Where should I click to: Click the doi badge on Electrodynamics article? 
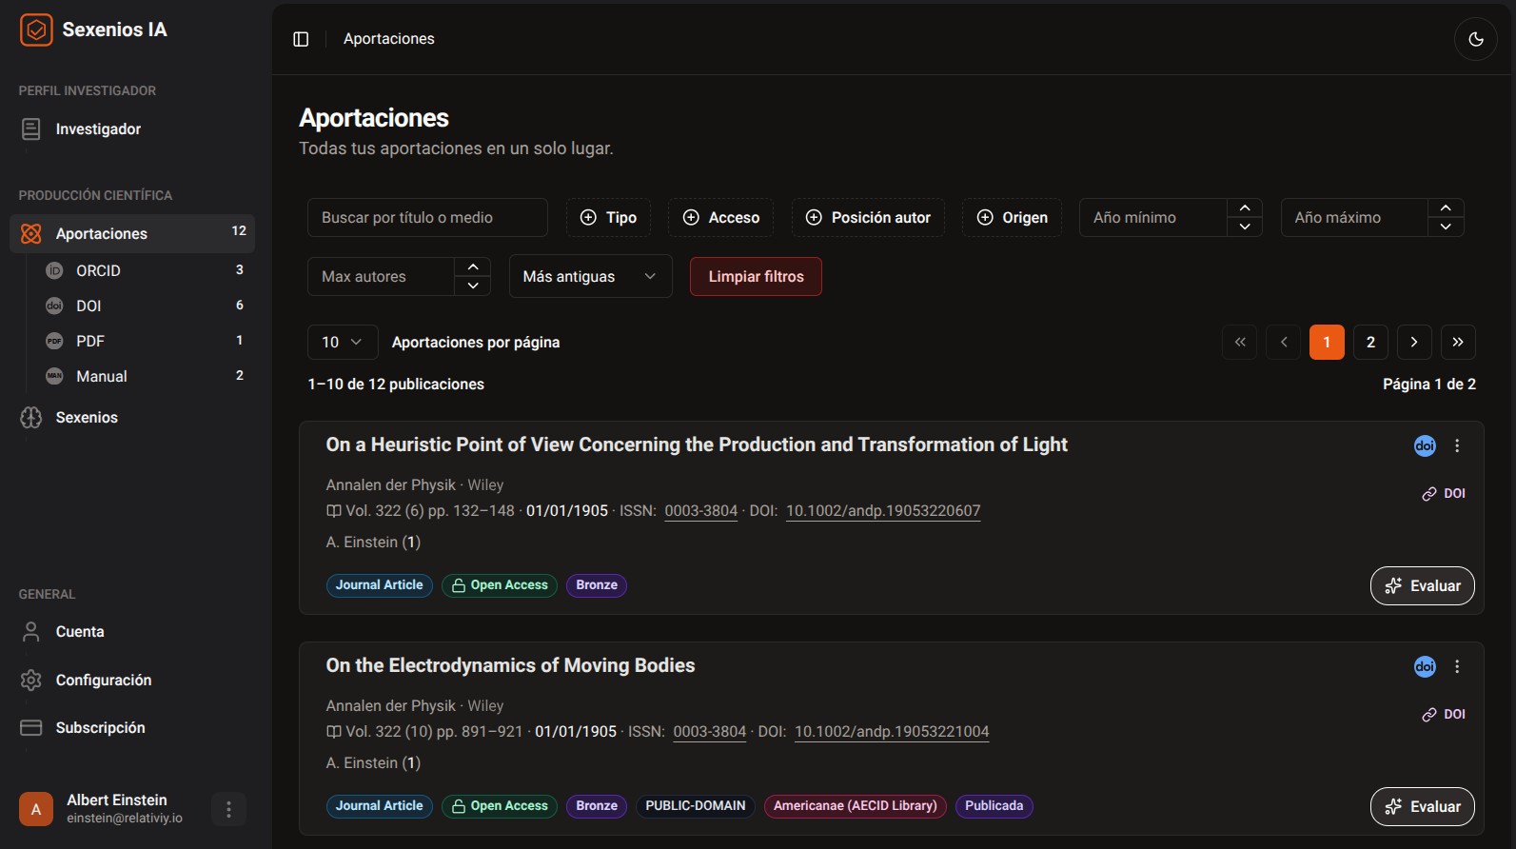pos(1424,666)
